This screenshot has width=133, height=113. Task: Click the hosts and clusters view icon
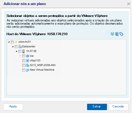112,34
